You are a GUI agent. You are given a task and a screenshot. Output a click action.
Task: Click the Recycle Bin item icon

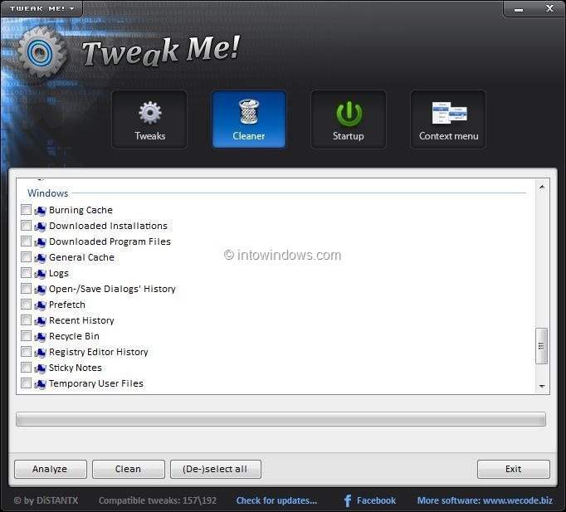click(41, 337)
